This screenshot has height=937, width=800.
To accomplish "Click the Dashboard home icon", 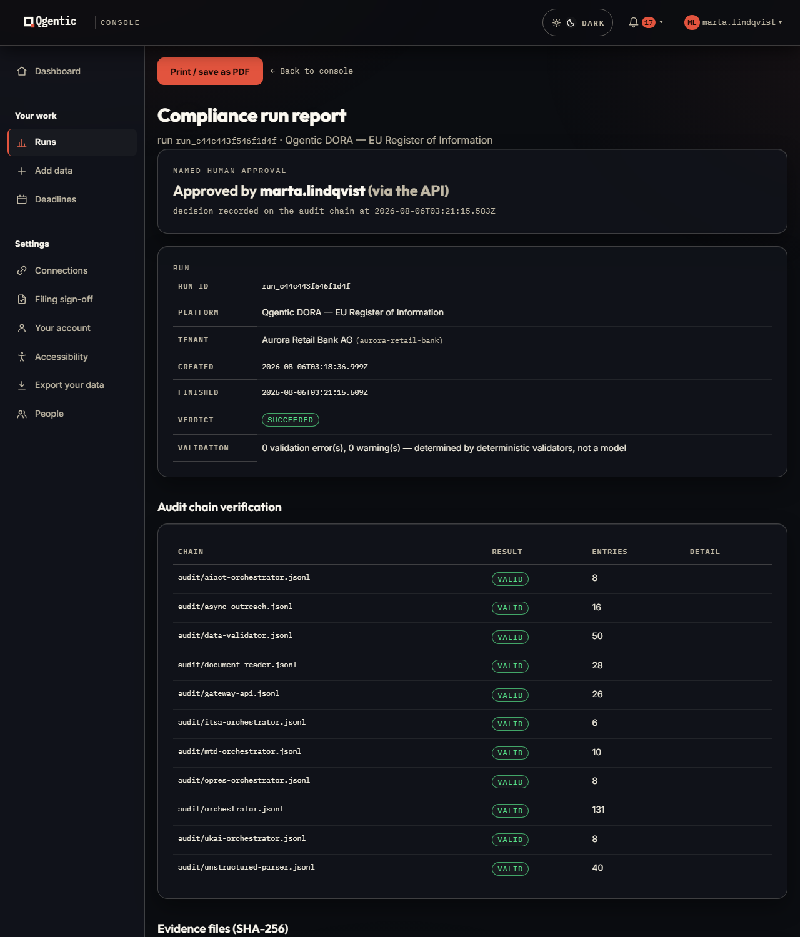I will pyautogui.click(x=22, y=71).
